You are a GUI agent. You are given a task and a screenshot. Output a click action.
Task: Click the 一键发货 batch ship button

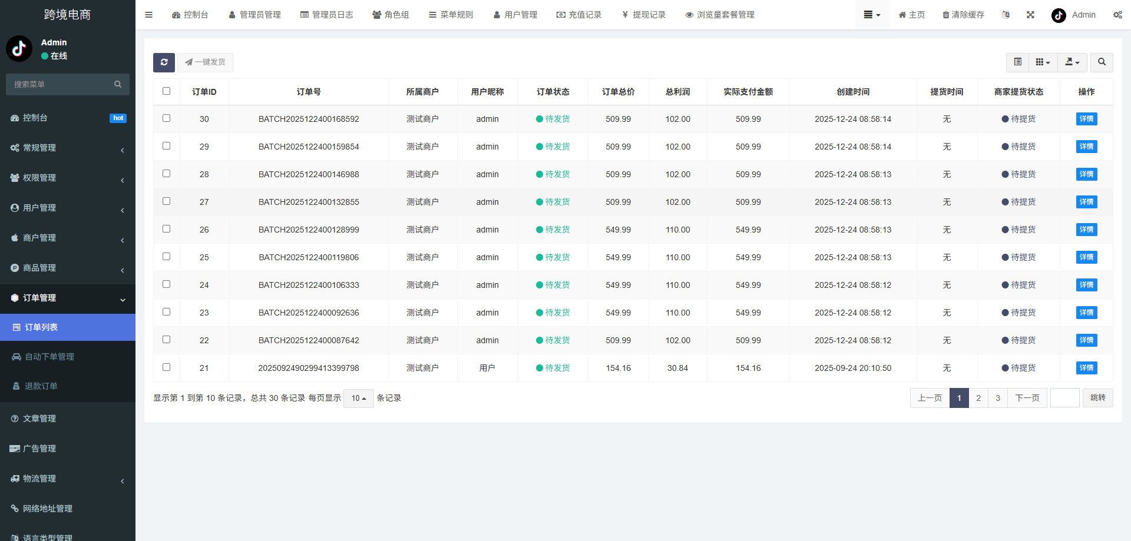205,62
